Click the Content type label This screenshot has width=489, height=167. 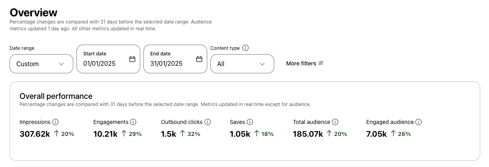(225, 48)
